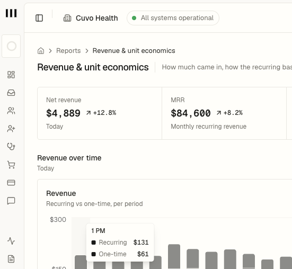Click the Revenue over time heading
This screenshot has height=269, width=292.
[69, 158]
